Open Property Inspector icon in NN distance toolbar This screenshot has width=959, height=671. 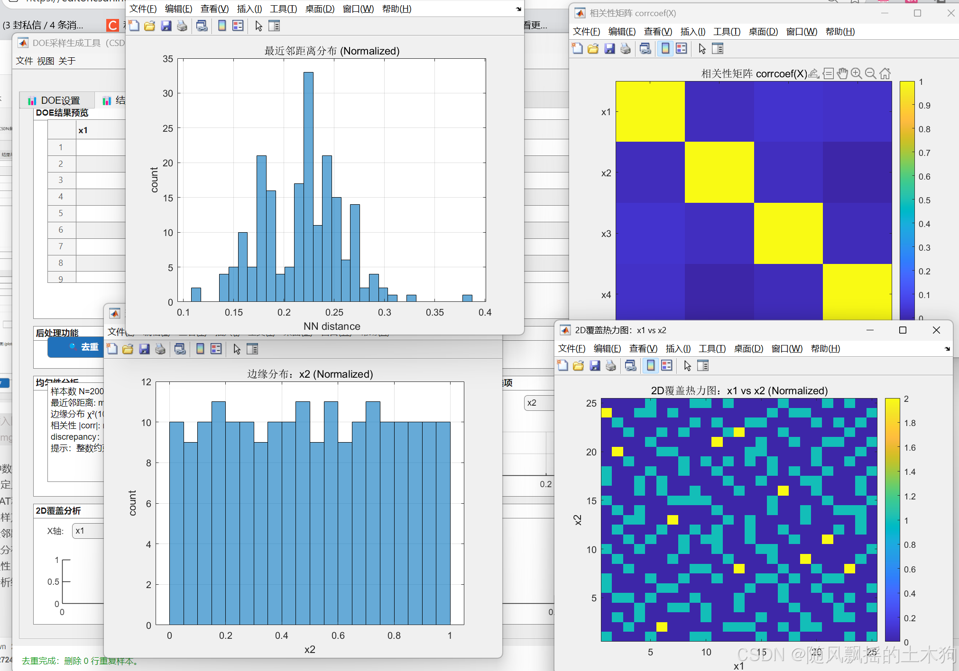pos(274,26)
